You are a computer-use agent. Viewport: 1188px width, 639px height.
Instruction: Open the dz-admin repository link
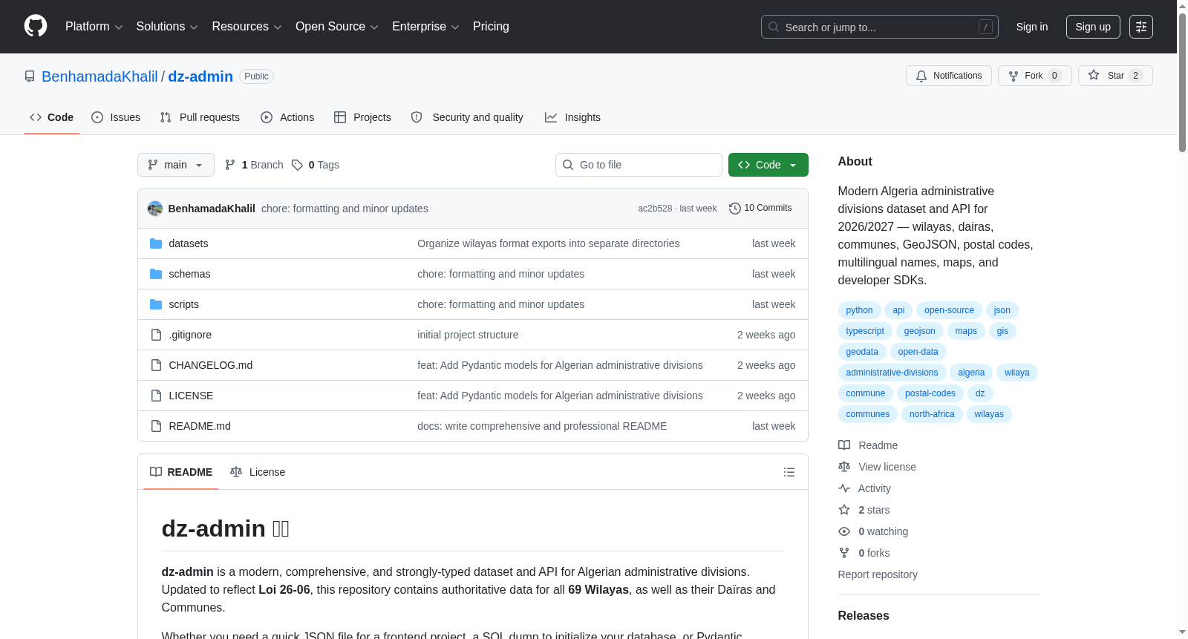pos(200,76)
